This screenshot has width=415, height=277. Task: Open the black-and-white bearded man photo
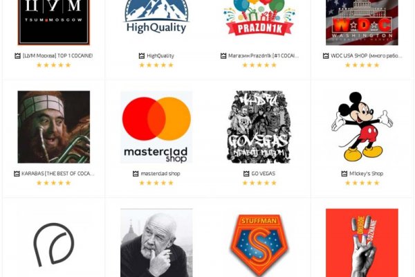pos(156,244)
